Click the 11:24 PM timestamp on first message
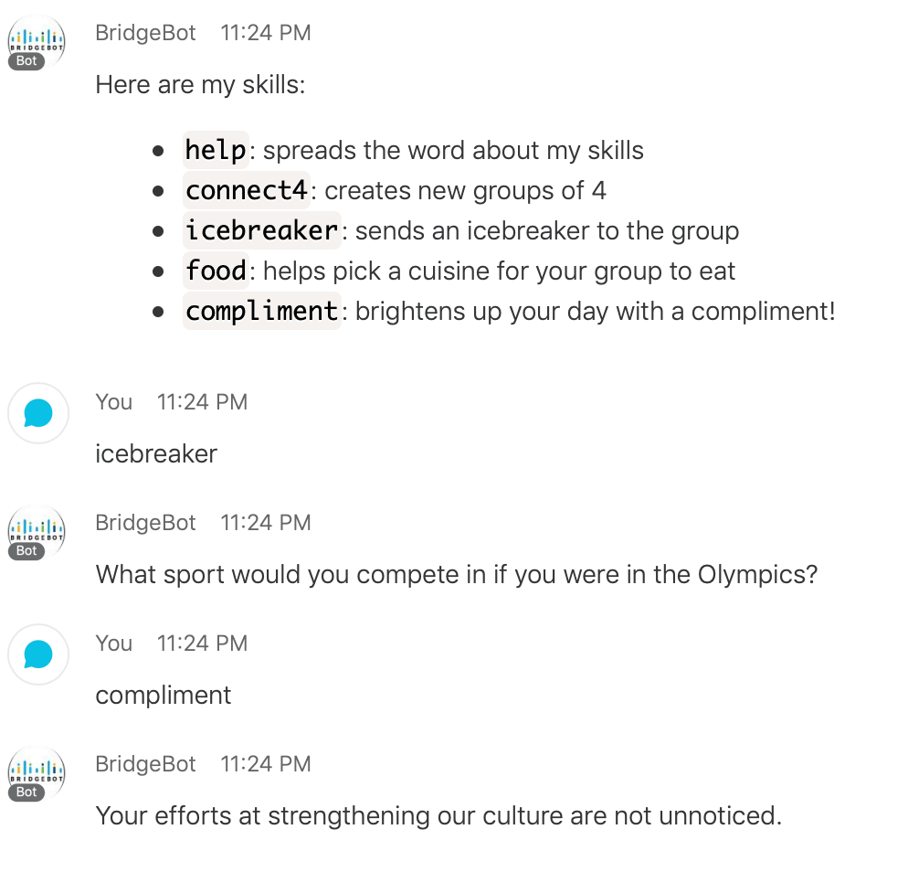 pyautogui.click(x=266, y=33)
